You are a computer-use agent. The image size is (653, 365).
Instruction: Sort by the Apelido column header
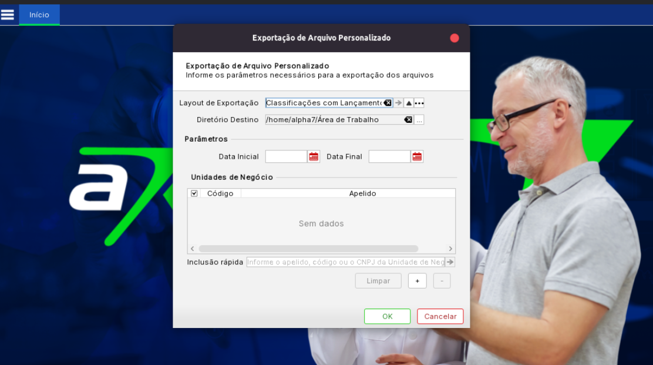(x=362, y=193)
